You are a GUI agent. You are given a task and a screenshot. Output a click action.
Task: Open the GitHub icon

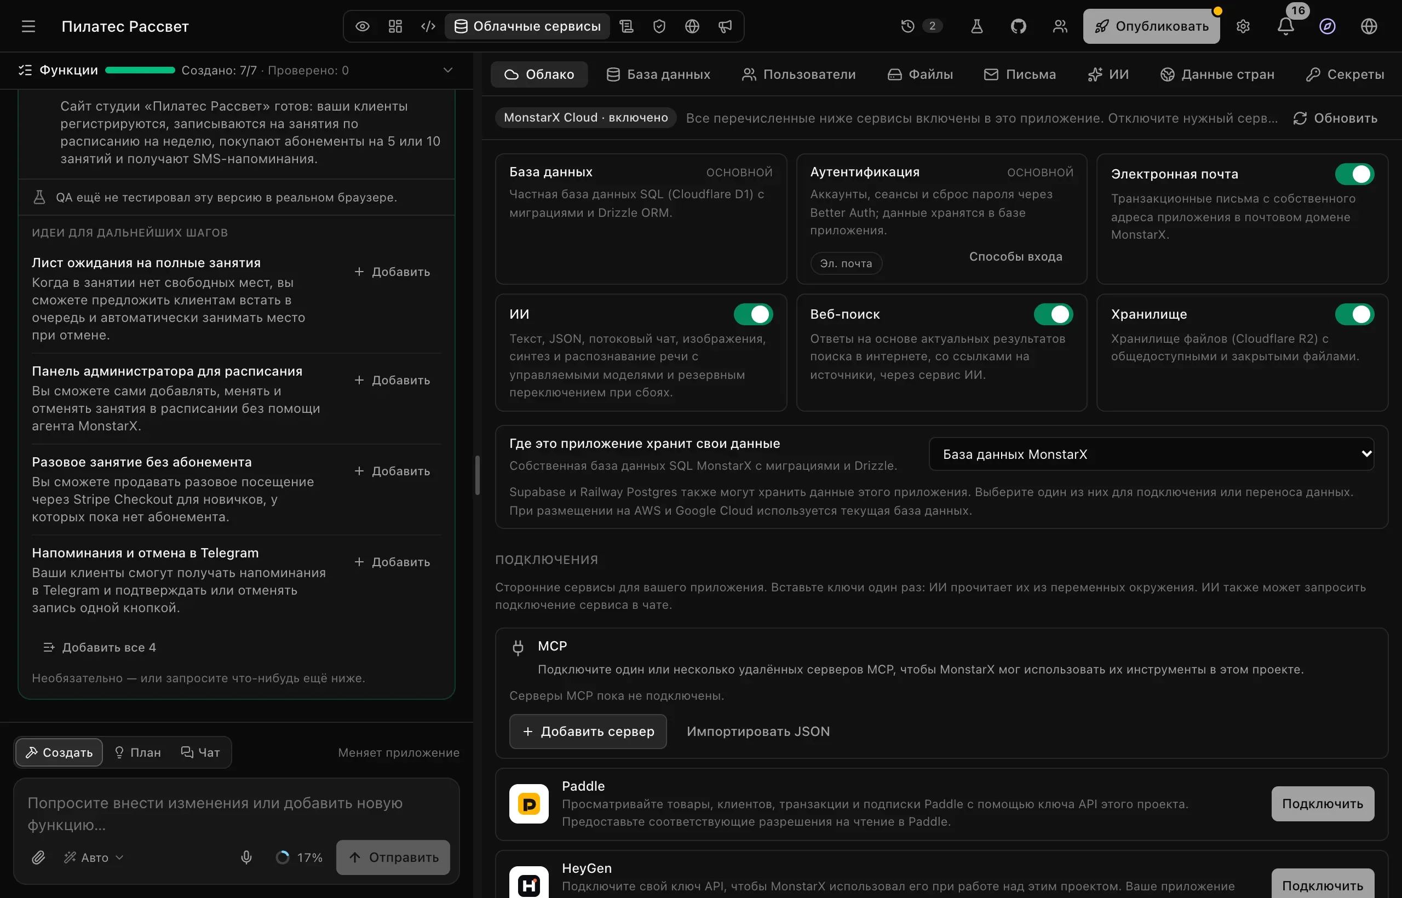pos(1018,26)
